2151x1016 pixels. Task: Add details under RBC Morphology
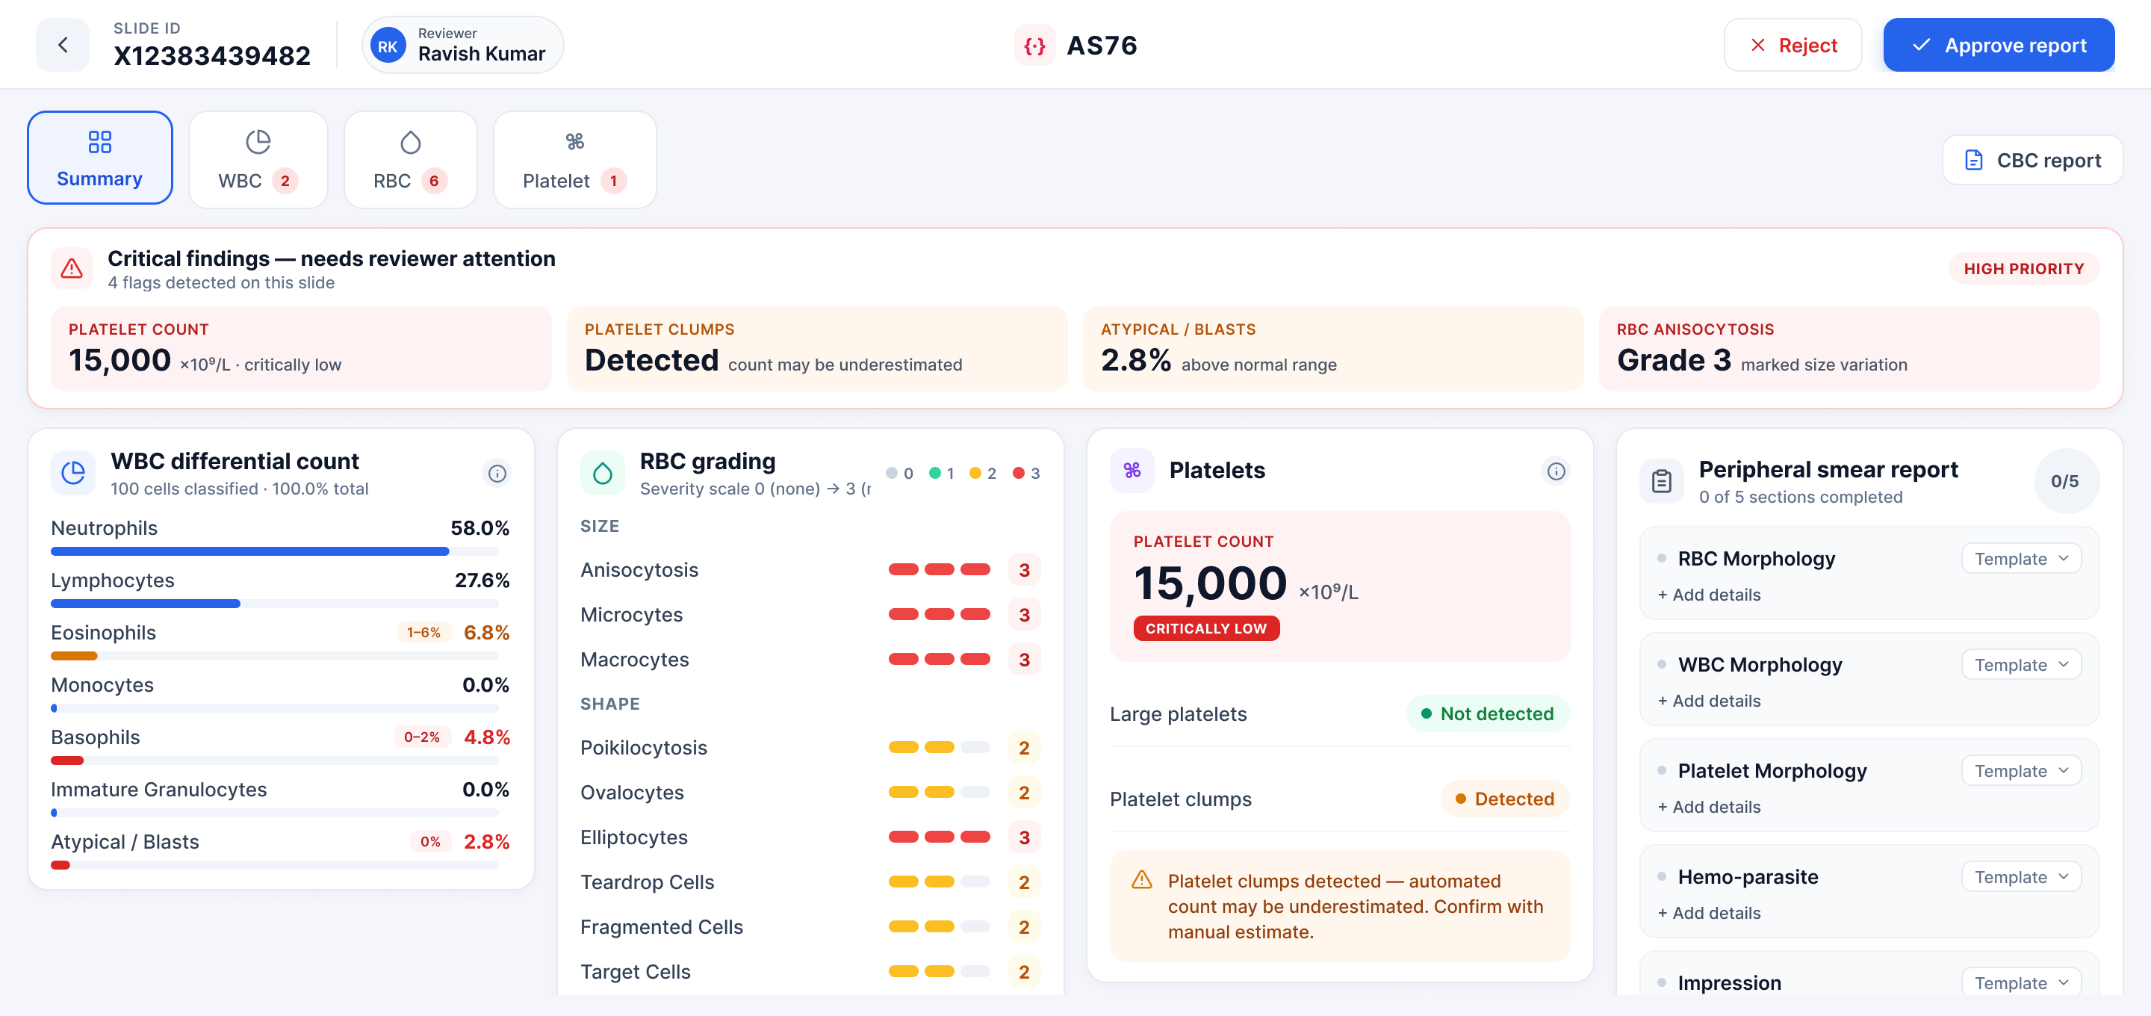click(x=1708, y=594)
